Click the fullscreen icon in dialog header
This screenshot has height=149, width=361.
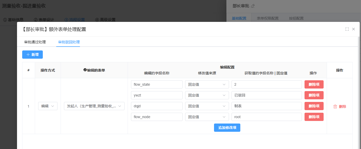(x=347, y=29)
